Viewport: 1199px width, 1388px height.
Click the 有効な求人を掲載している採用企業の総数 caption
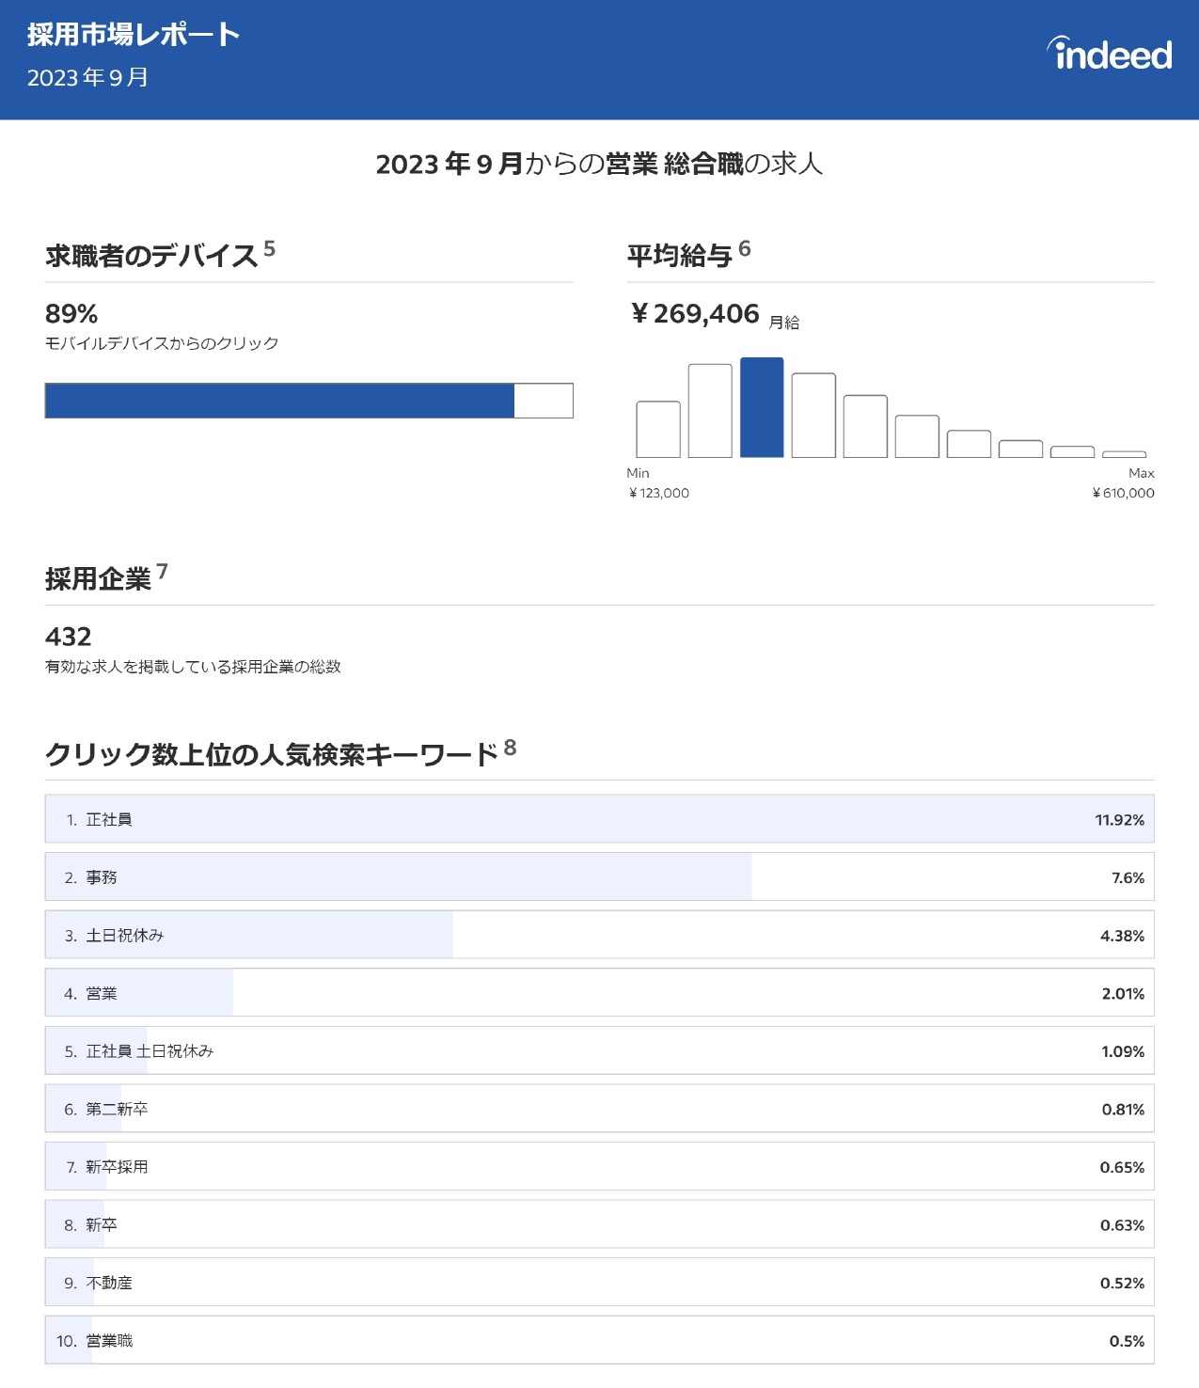(x=193, y=667)
